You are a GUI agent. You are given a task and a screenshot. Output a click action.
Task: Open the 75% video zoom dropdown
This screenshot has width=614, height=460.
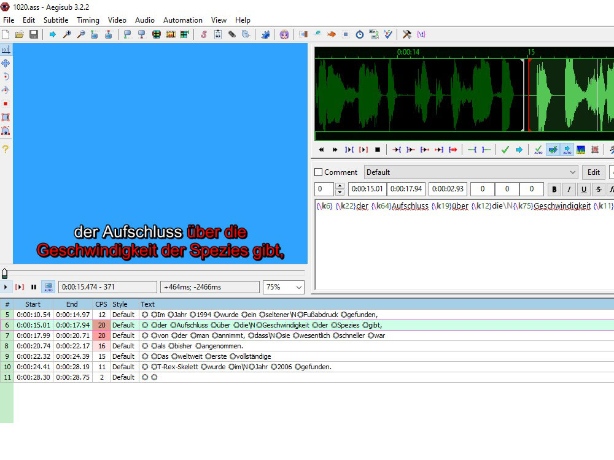pyautogui.click(x=284, y=287)
